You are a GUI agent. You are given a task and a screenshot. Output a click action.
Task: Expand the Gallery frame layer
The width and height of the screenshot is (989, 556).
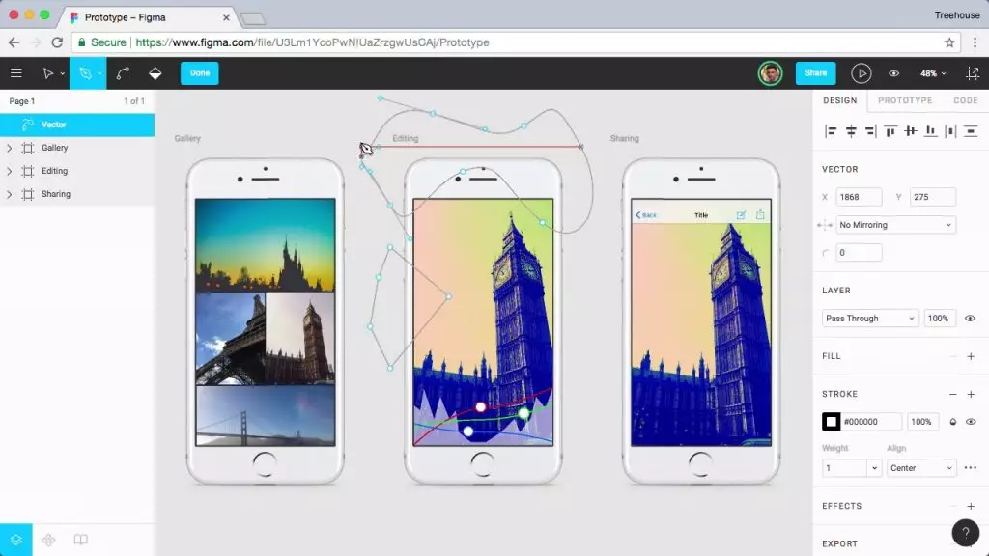pyautogui.click(x=9, y=148)
